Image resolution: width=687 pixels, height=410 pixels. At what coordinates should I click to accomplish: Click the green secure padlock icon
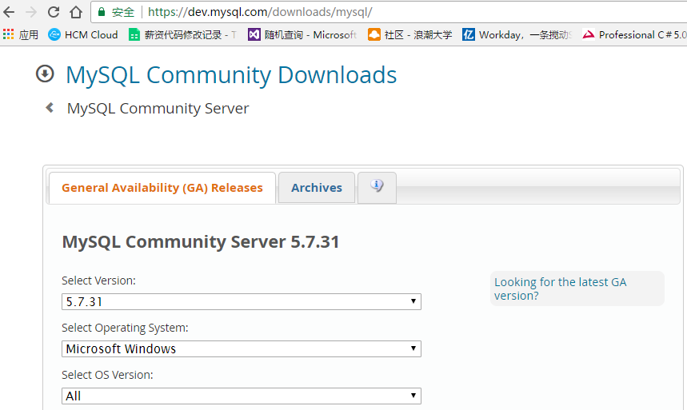tap(102, 12)
